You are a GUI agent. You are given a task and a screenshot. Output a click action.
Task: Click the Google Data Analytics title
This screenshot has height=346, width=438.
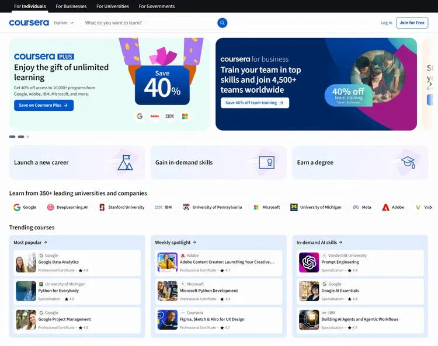point(58,262)
